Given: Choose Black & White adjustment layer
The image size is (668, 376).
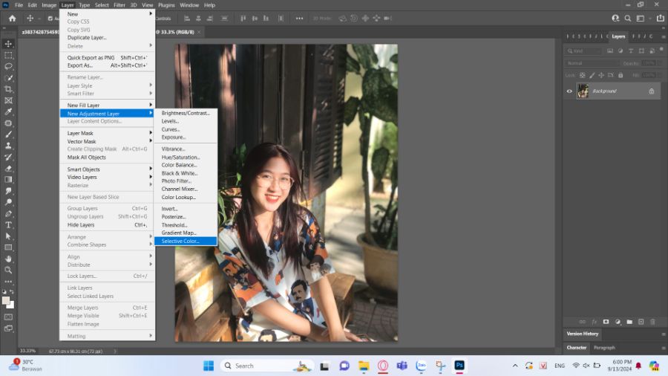Looking at the screenshot, I should tap(186, 173).
